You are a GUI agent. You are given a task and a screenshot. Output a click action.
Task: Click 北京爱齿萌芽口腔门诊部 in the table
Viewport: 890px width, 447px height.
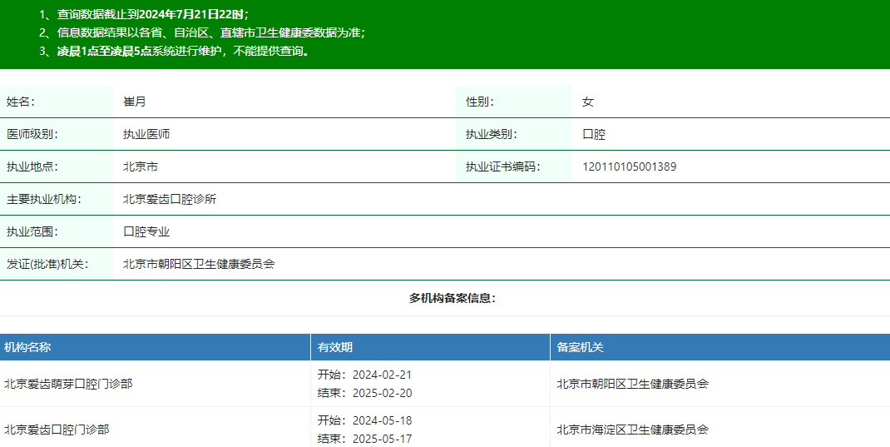[68, 384]
